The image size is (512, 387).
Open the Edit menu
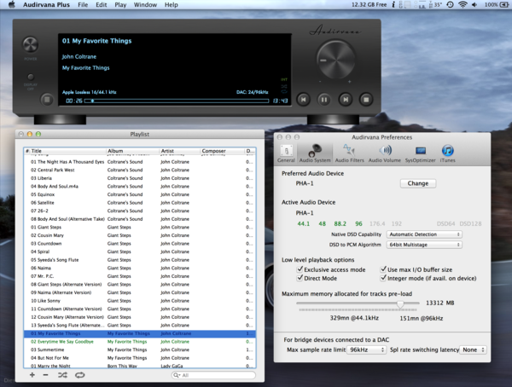[x=102, y=4]
